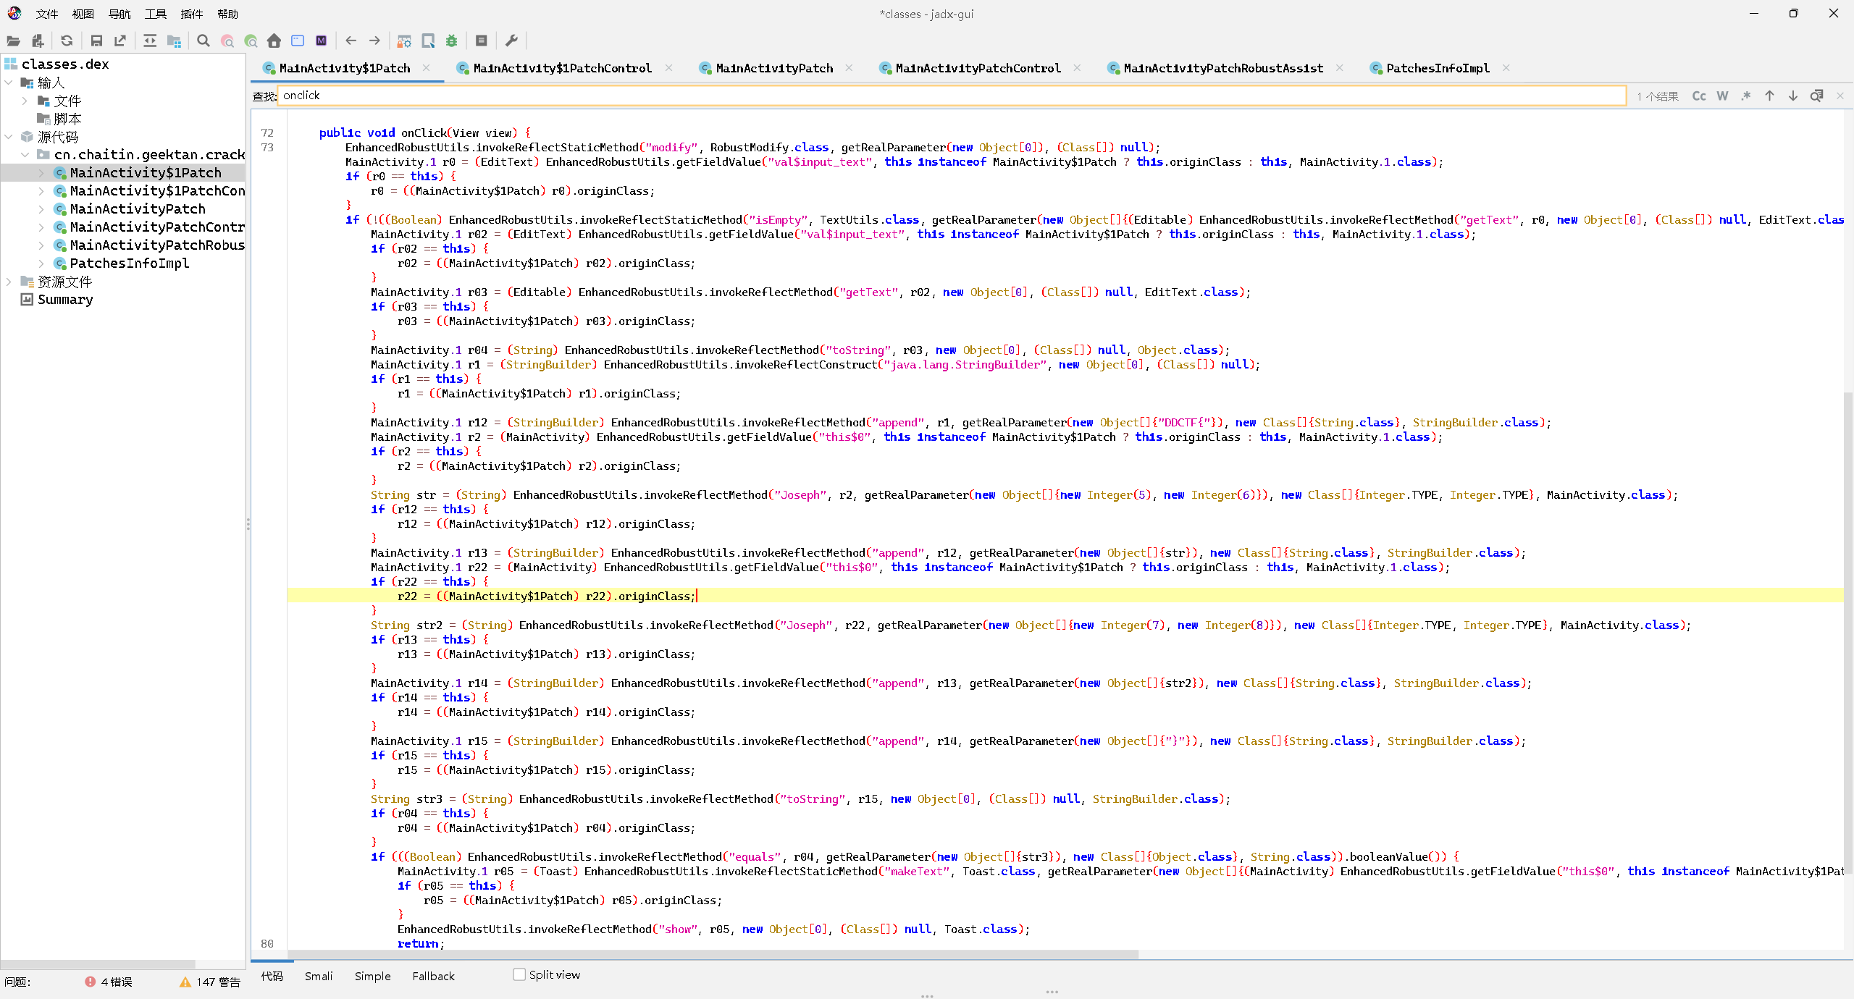Click the save all disk icon
This screenshot has width=1854, height=999.
pyautogui.click(x=96, y=41)
